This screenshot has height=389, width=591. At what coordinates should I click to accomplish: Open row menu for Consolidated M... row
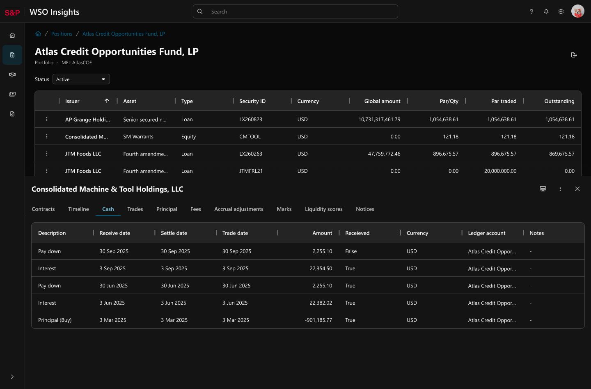click(x=47, y=136)
